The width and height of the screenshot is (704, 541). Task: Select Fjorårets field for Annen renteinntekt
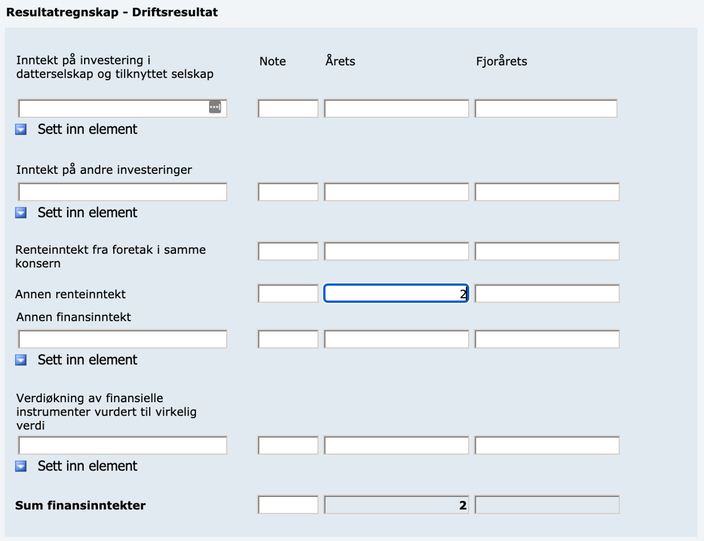point(547,293)
